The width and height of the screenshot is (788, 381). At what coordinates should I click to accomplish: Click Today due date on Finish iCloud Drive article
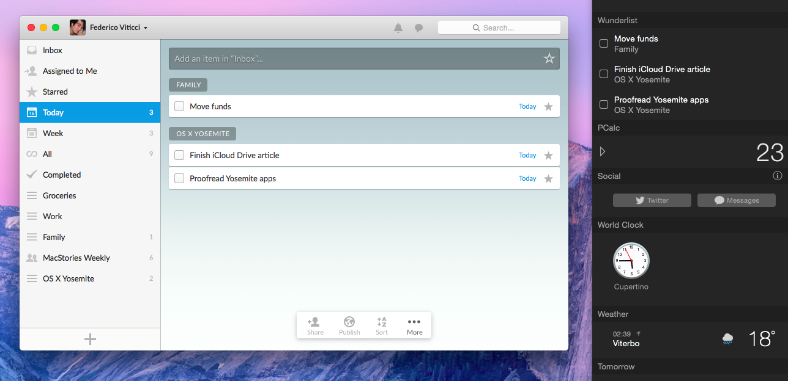tap(527, 155)
